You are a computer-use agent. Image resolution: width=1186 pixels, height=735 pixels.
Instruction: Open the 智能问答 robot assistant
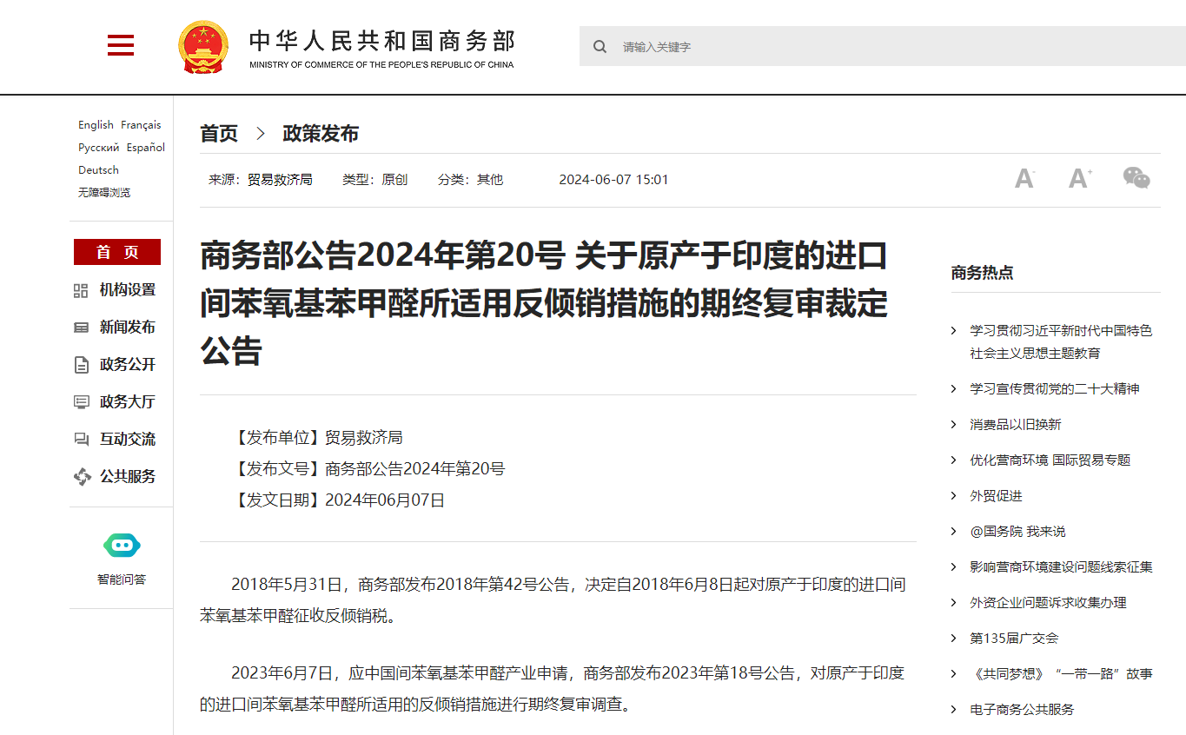[x=122, y=546]
